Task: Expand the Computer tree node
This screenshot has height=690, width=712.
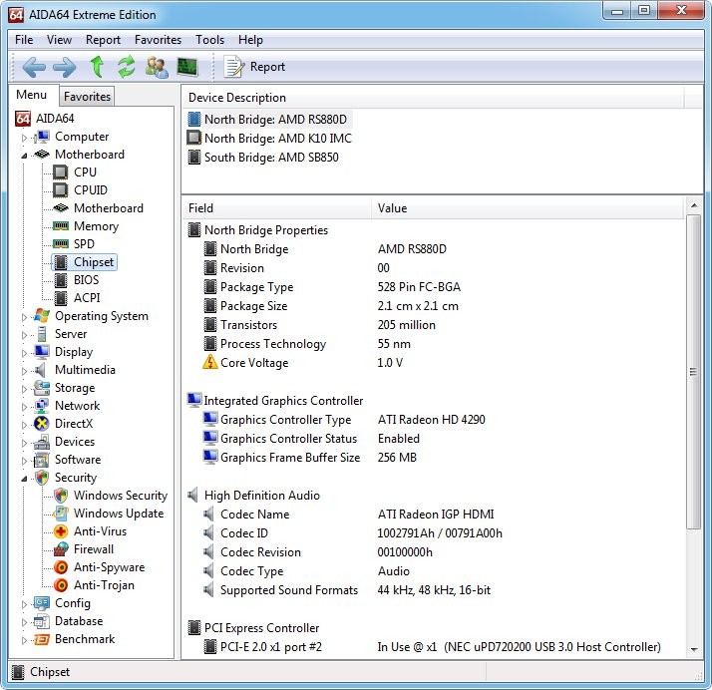Action: click(x=25, y=138)
